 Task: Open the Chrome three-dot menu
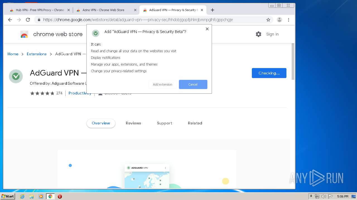288,20
